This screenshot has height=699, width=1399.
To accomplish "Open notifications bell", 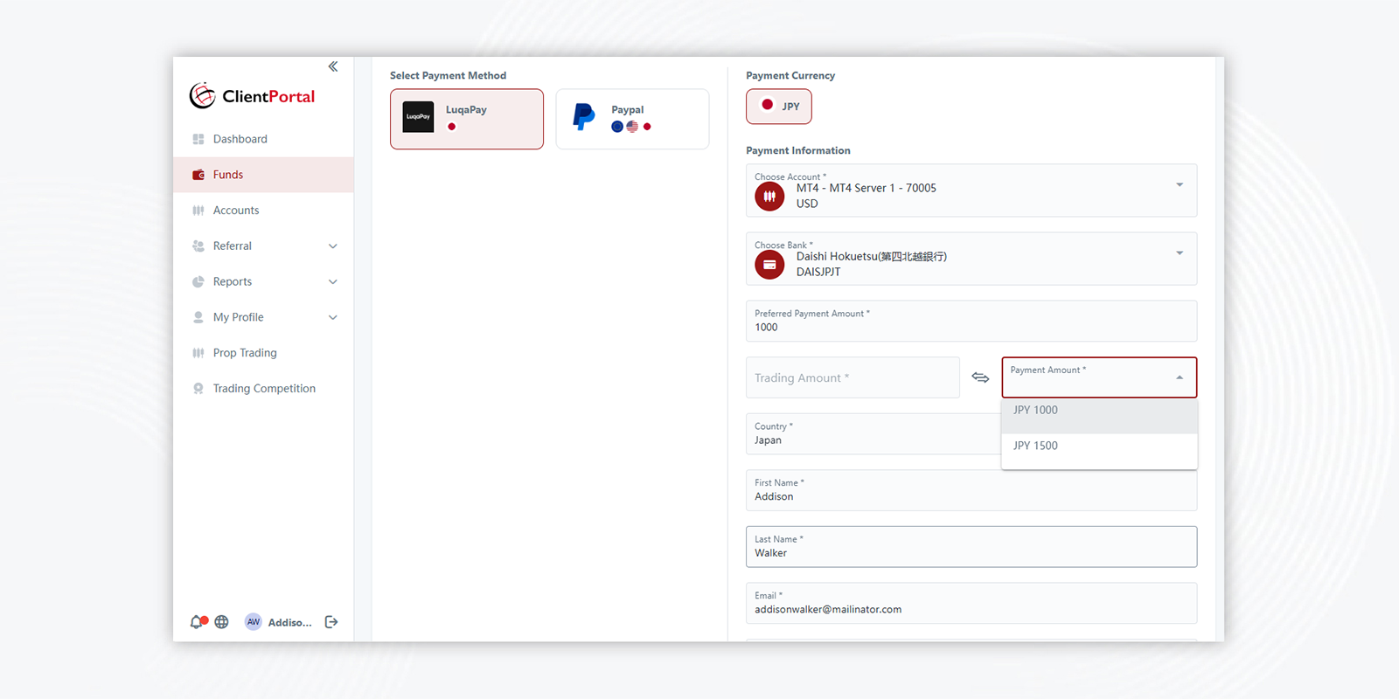I will pyautogui.click(x=198, y=622).
